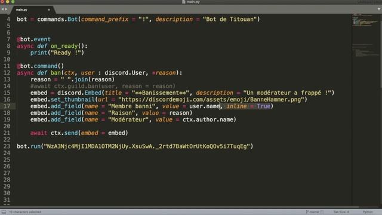Click the set_thumbnail method call

tap(73, 100)
